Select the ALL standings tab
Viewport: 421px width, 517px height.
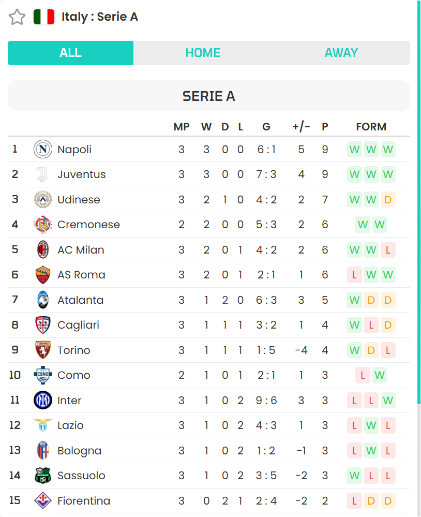(x=70, y=53)
